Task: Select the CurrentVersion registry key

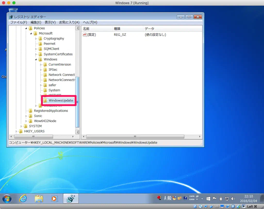Action: pyautogui.click(x=60, y=64)
